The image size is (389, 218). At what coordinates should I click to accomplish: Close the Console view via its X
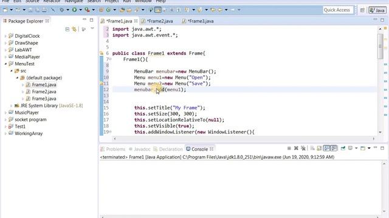tap(212, 149)
